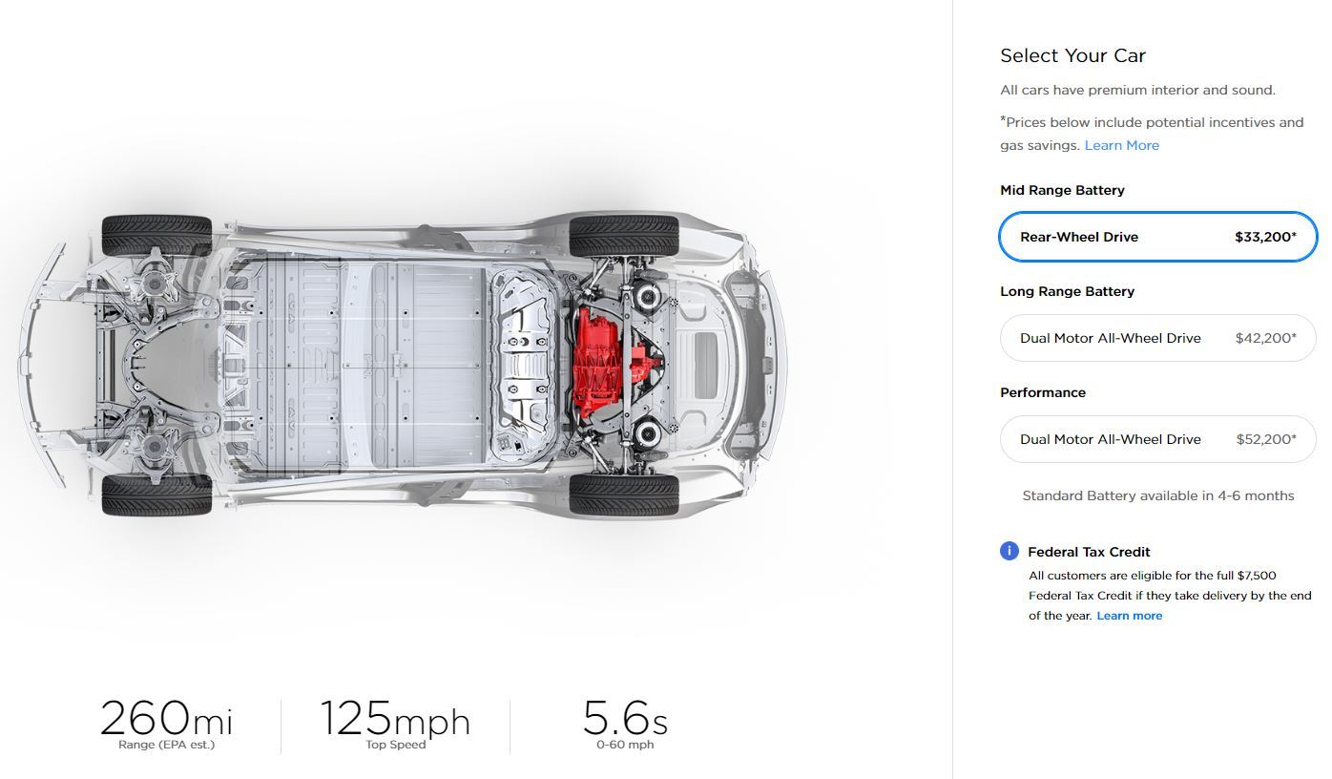Click Standard Battery availability notice

point(1157,495)
